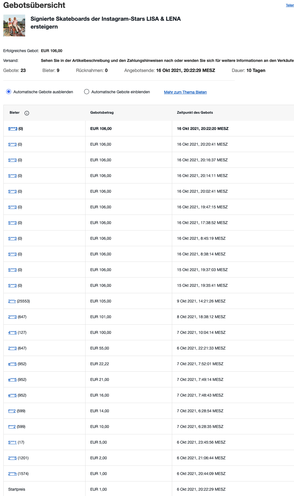
Task: Select Automatische Gebote einblenden radio button
Action: point(87,92)
